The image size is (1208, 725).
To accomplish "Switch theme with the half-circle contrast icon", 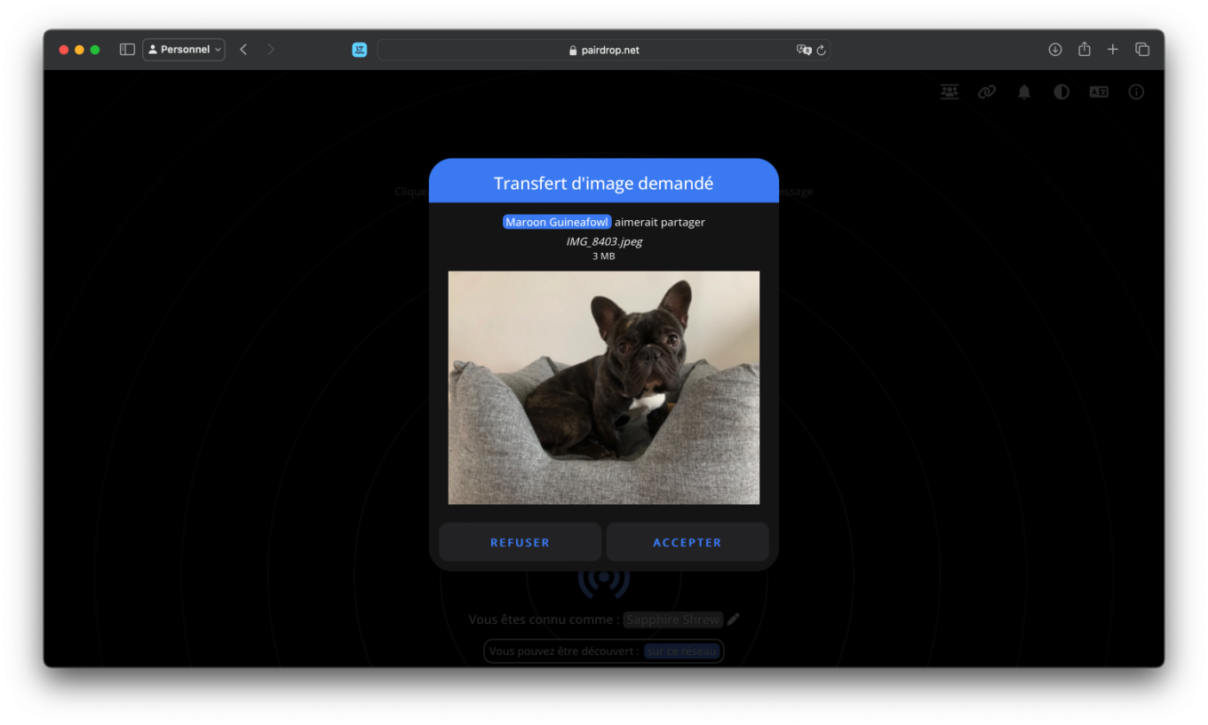I will [x=1061, y=91].
